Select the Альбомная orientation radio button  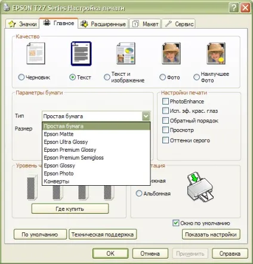(139, 194)
